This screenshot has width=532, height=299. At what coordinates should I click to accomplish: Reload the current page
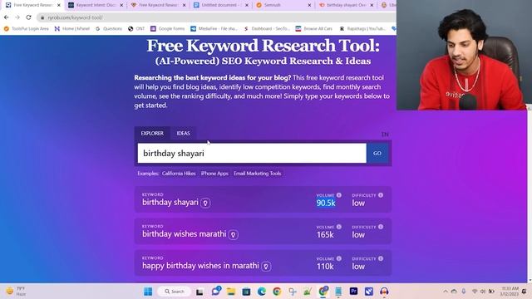[28, 17]
